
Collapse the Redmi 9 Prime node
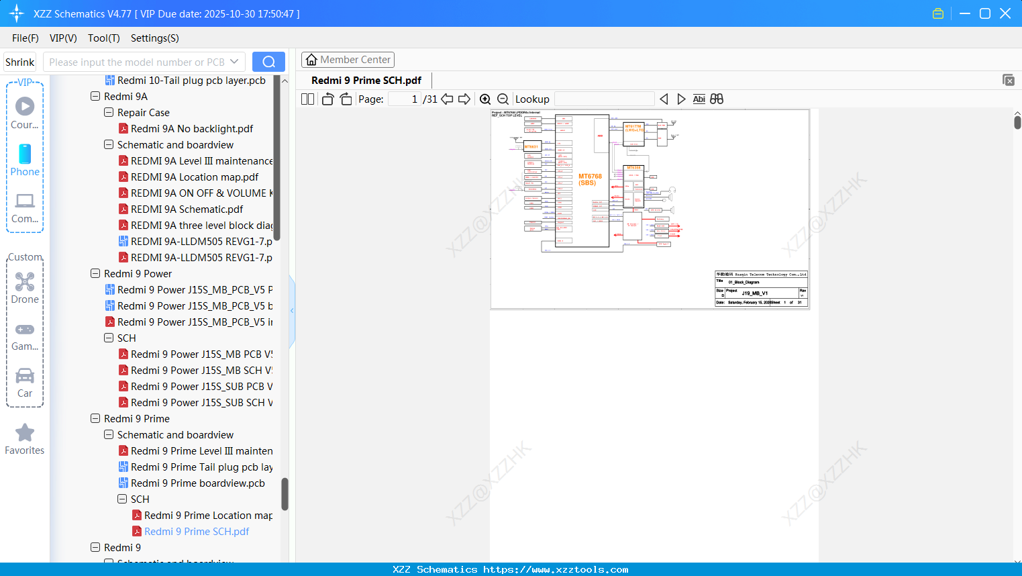95,419
